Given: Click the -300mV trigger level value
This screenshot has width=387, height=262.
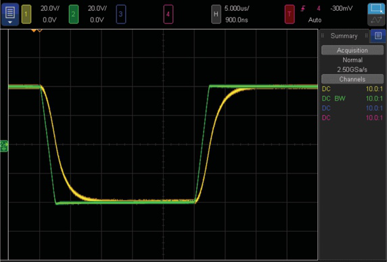Looking at the screenshot, I should point(342,9).
